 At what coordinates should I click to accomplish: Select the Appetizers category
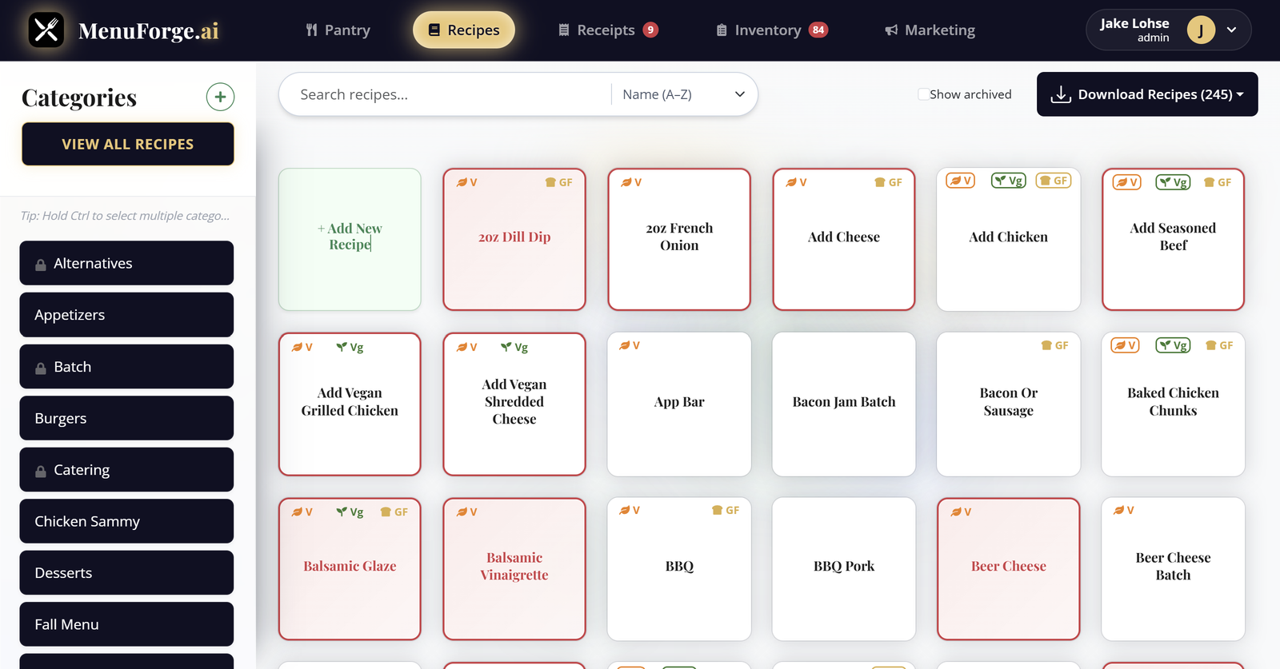126,315
